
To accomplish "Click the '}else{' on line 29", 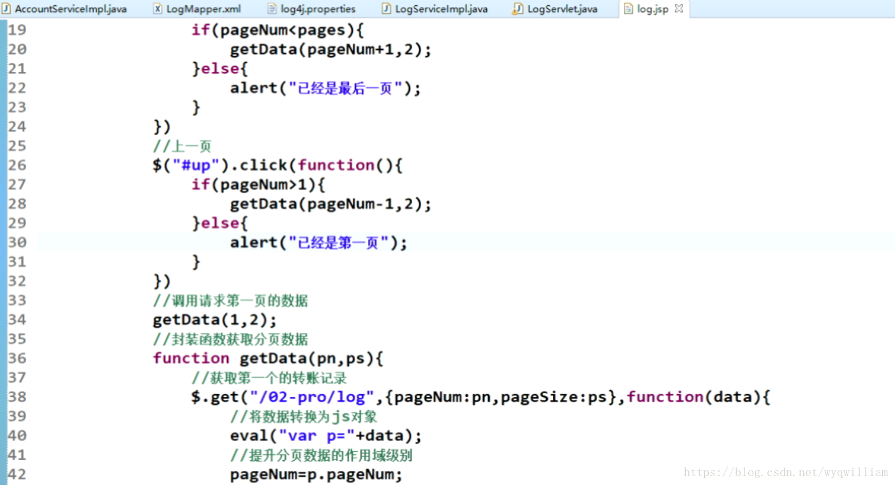I will click(x=219, y=223).
